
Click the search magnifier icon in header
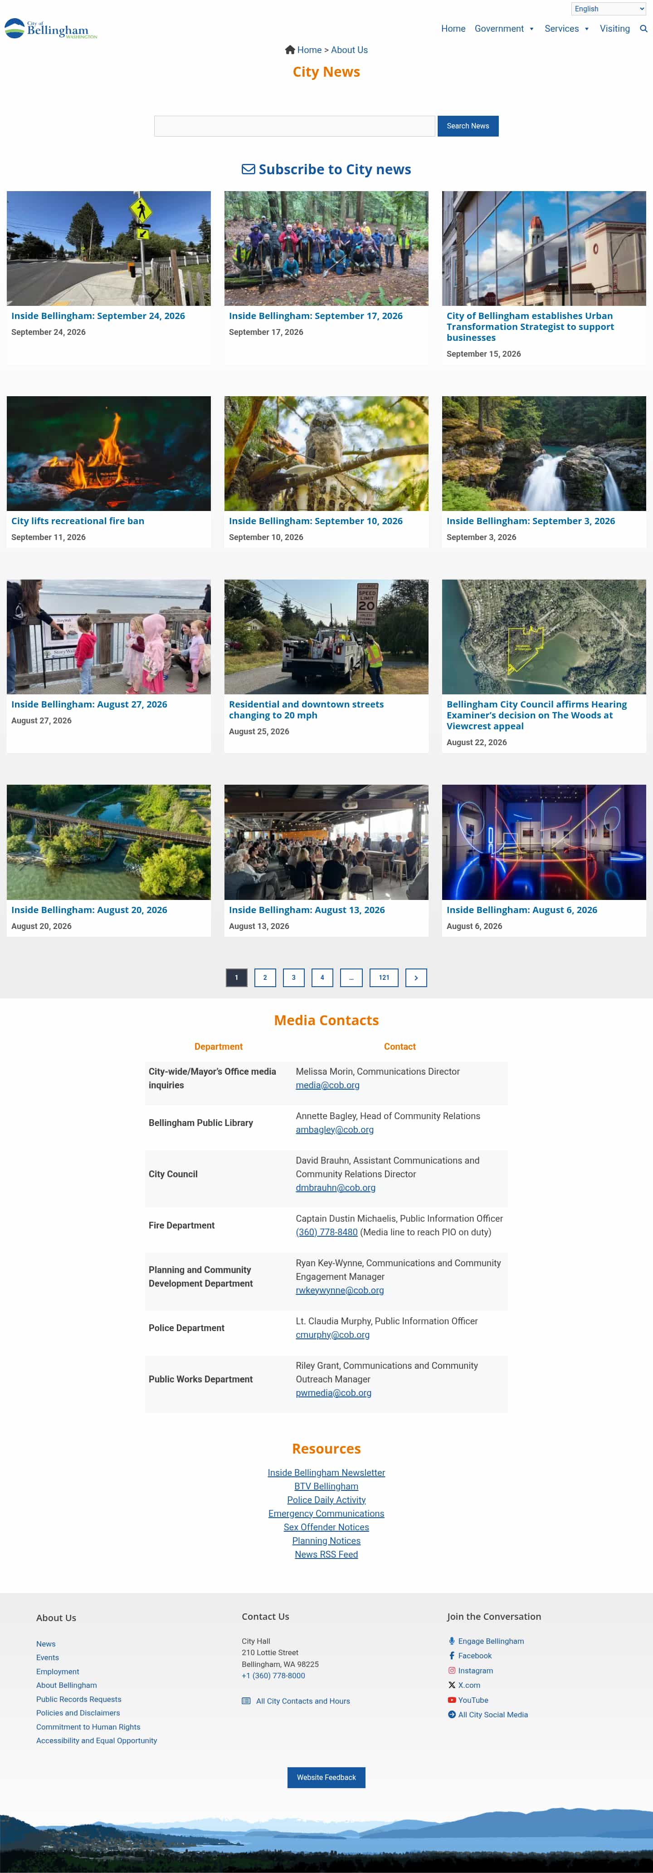click(x=643, y=29)
